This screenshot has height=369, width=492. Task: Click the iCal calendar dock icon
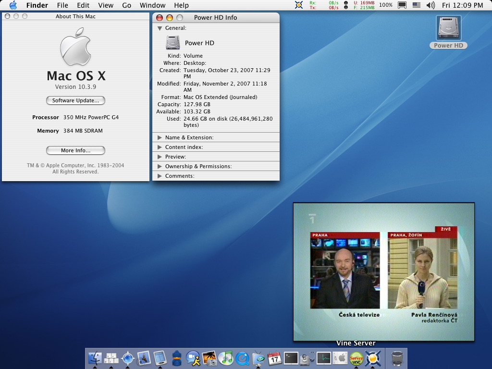tap(274, 358)
